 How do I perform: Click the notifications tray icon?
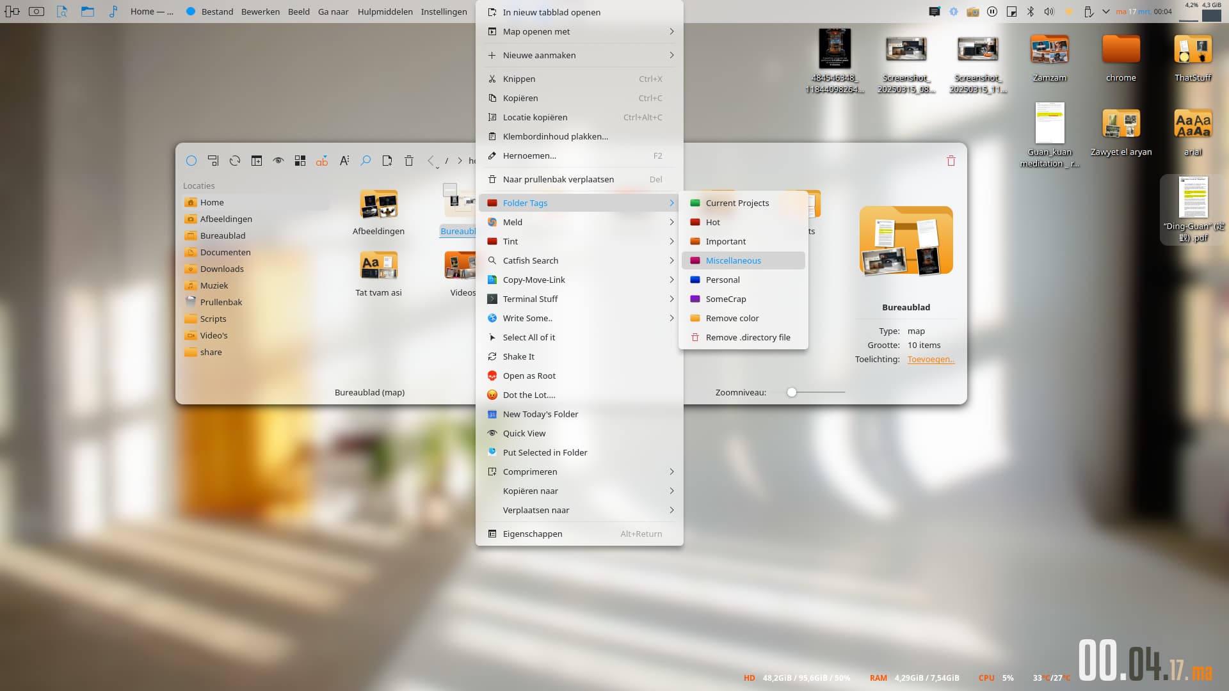pos(935,12)
